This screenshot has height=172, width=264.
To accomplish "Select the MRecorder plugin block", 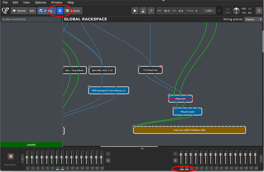I will (180, 99).
